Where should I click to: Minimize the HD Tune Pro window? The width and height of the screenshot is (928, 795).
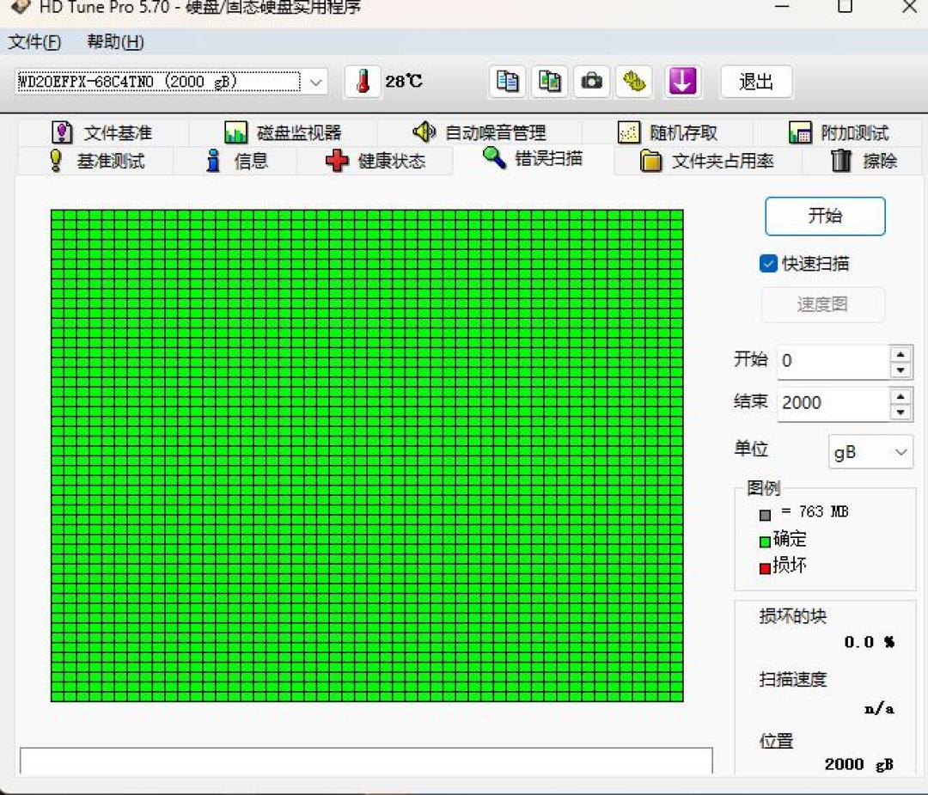pos(783,7)
